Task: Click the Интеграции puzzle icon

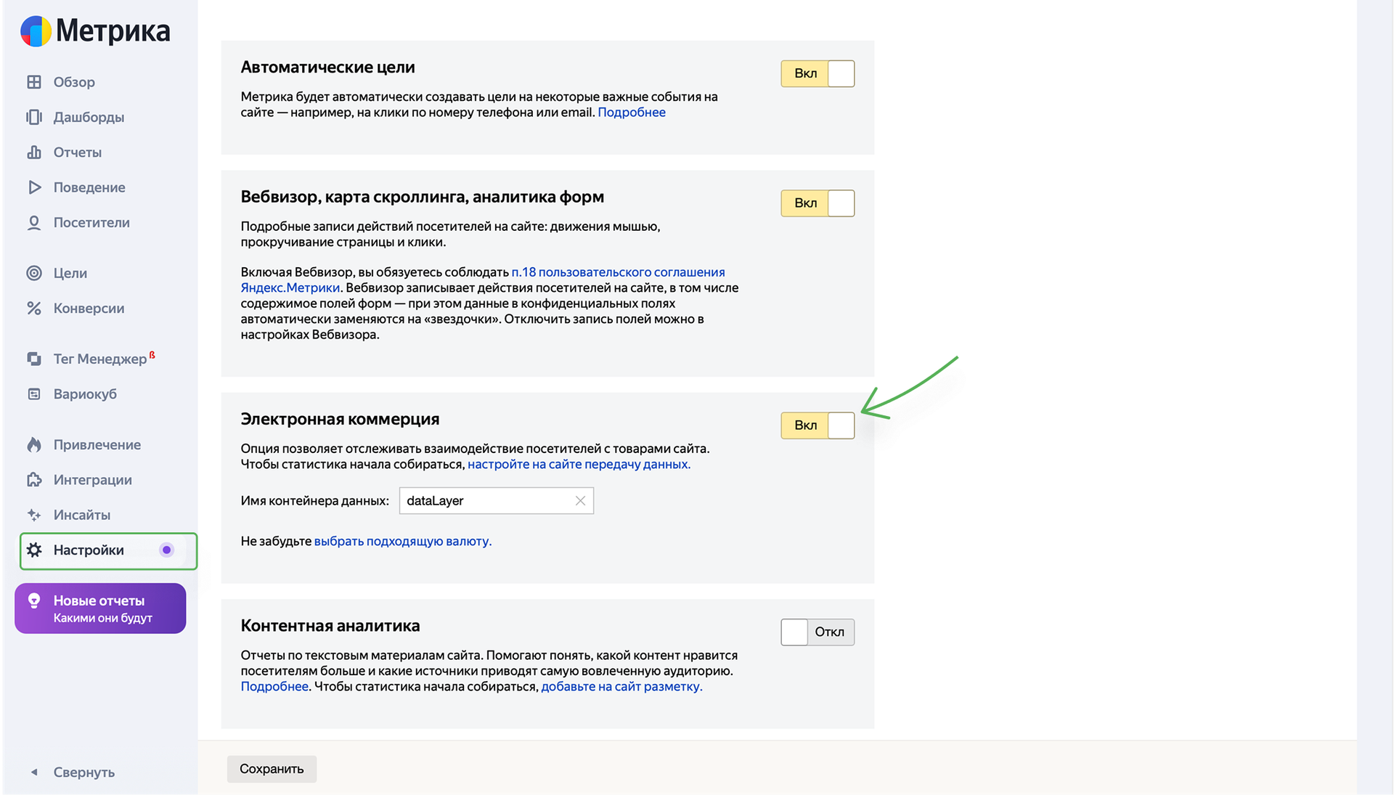Action: [34, 480]
